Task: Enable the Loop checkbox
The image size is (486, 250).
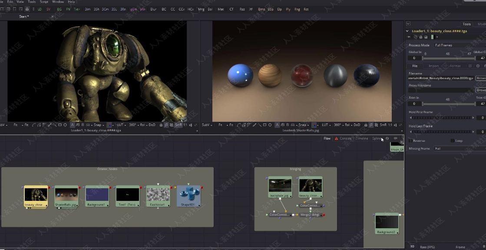Action: point(453,141)
